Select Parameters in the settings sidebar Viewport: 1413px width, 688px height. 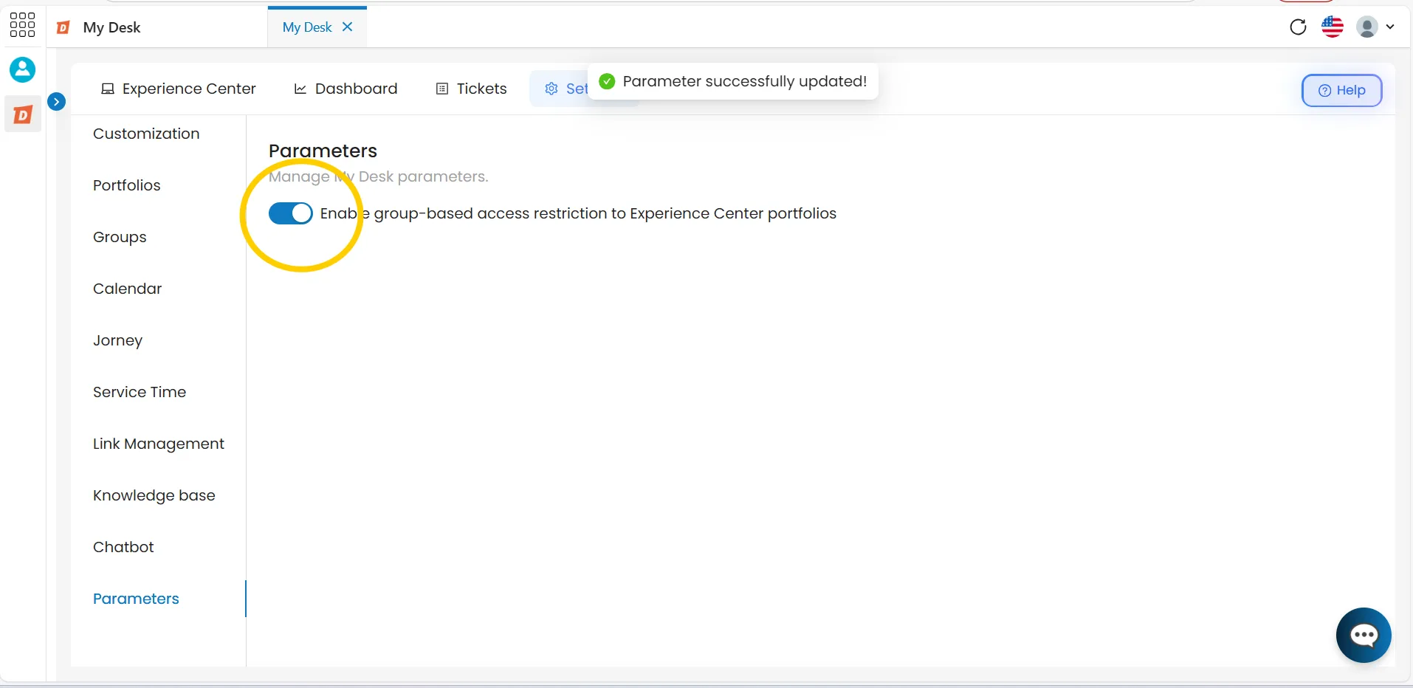click(x=136, y=599)
